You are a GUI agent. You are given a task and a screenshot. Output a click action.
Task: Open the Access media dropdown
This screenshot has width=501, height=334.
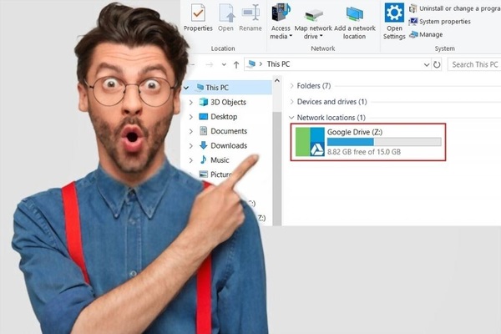pos(281,21)
